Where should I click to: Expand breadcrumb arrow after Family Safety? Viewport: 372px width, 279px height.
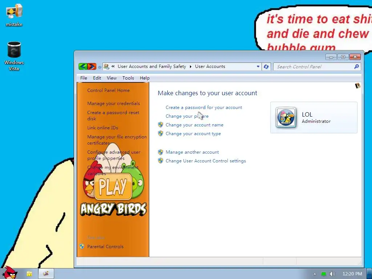pos(190,67)
